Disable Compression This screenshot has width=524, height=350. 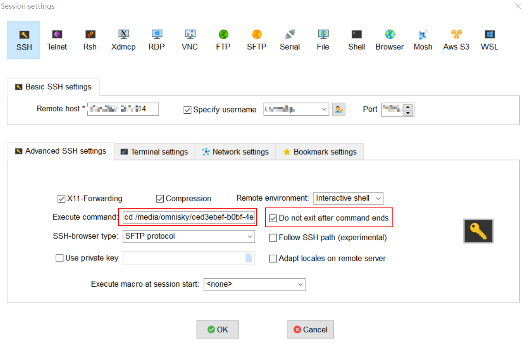click(x=160, y=198)
